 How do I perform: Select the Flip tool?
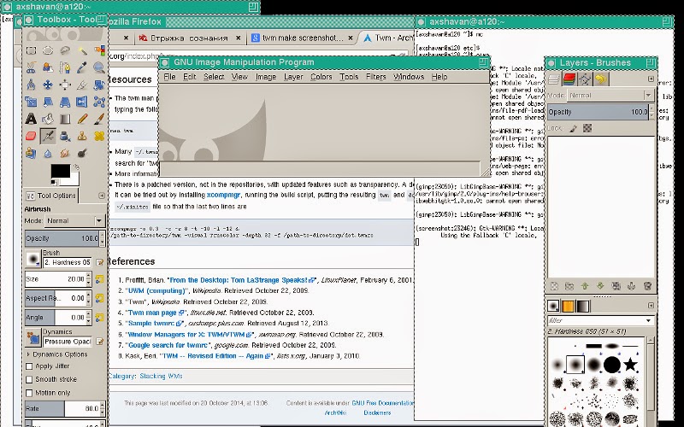pos(82,102)
